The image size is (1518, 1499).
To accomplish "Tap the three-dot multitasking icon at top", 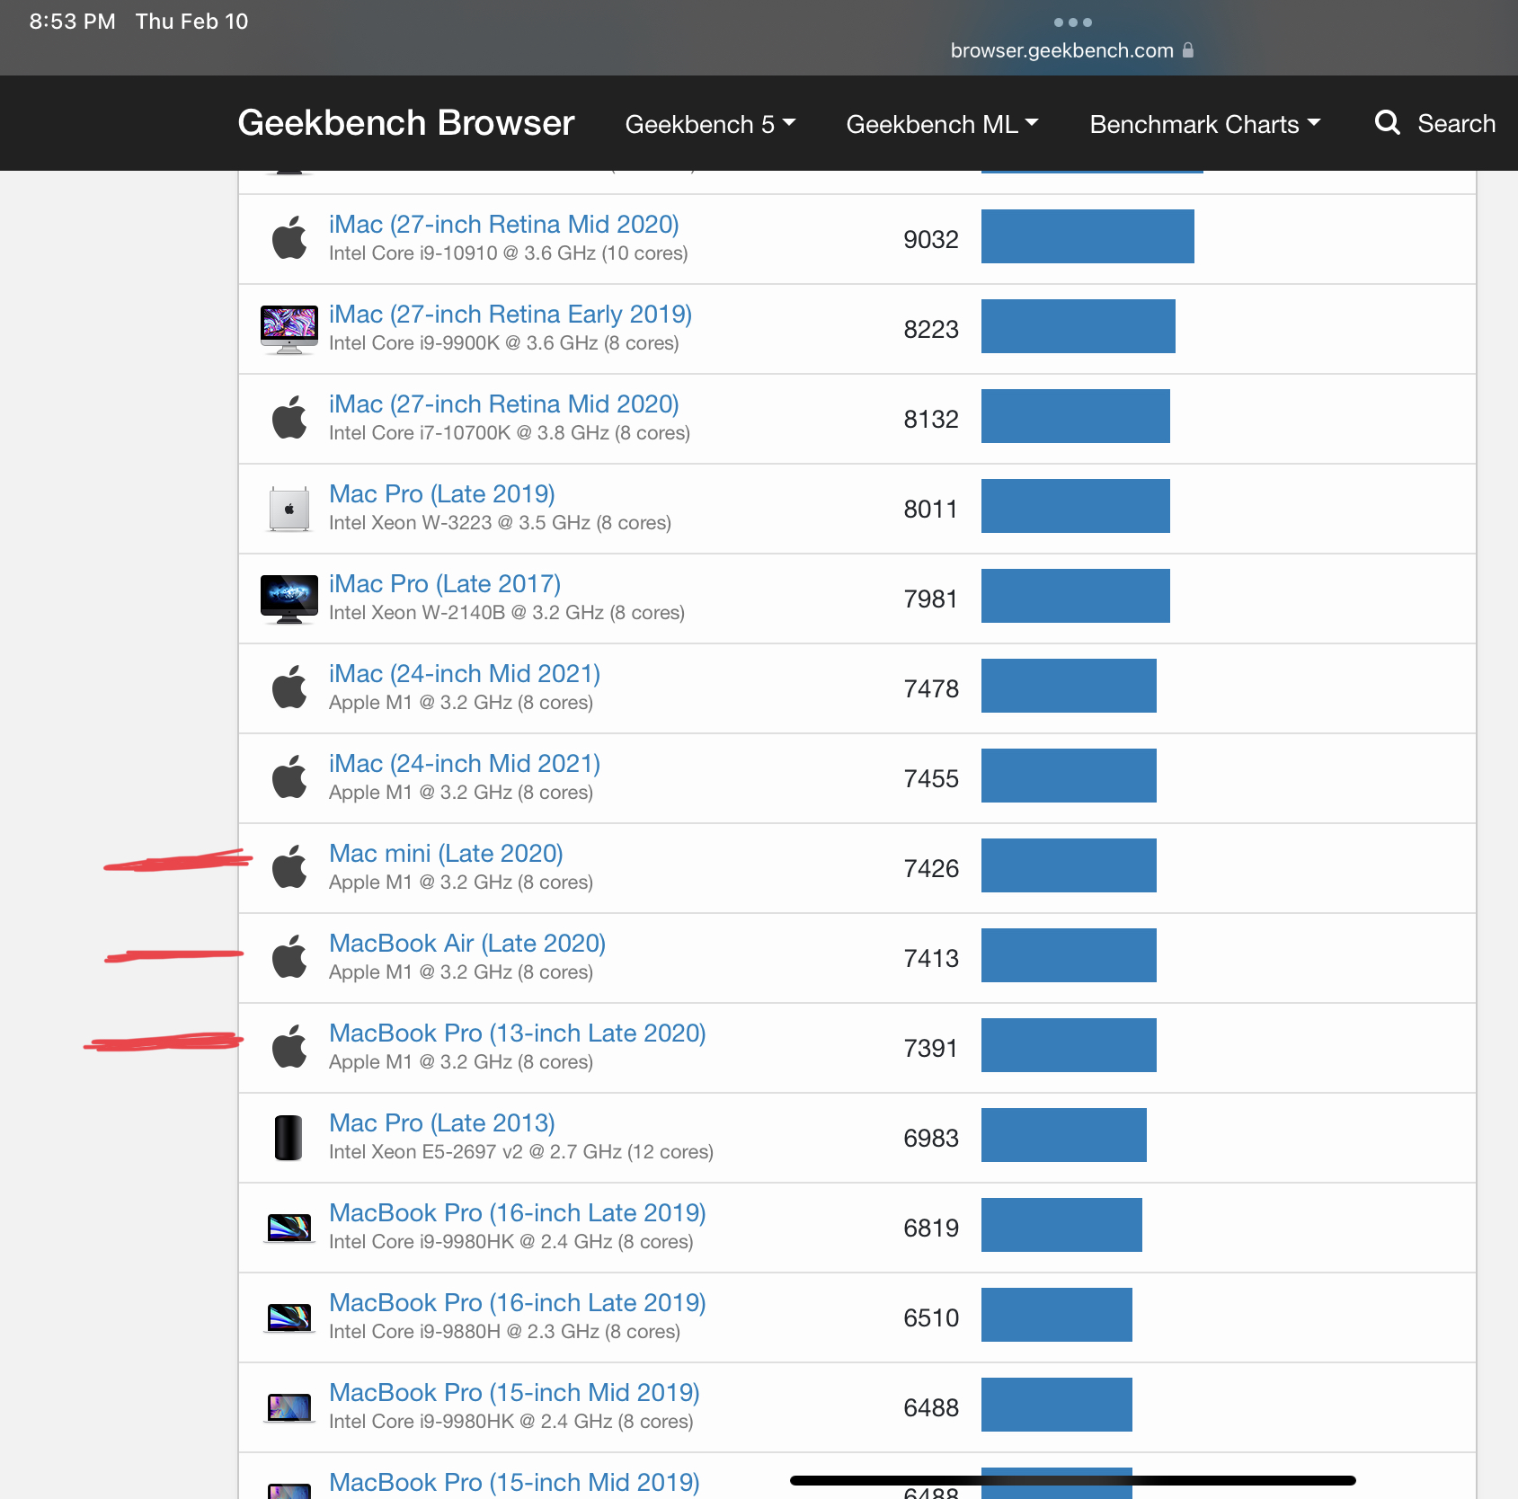I will click(1072, 22).
